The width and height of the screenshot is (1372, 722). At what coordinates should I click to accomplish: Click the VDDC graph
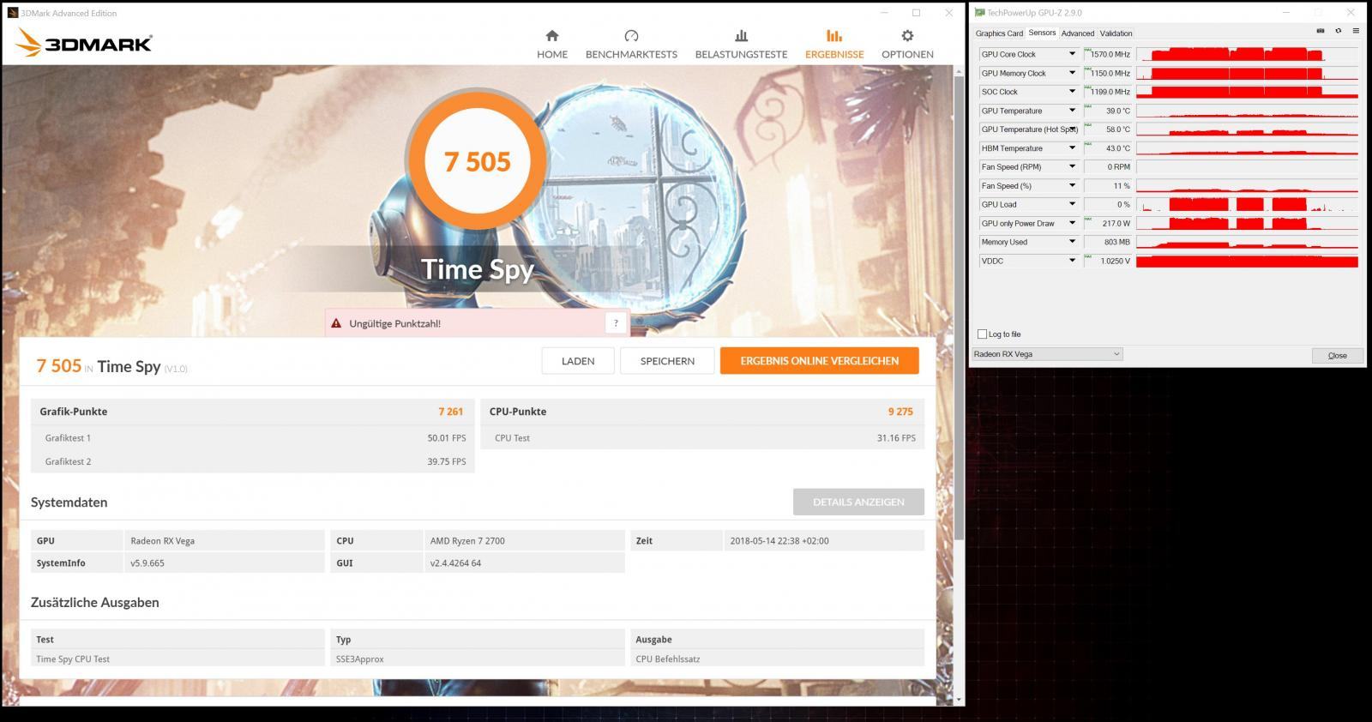pos(1247,261)
